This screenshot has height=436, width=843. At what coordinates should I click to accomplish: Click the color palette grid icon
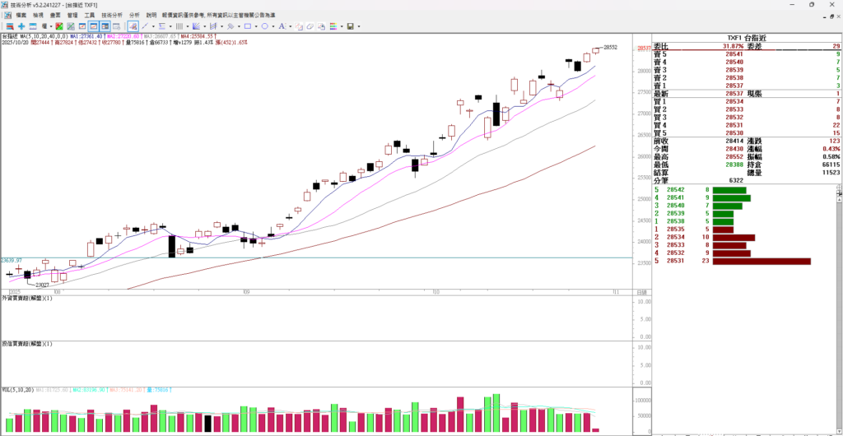click(x=333, y=26)
